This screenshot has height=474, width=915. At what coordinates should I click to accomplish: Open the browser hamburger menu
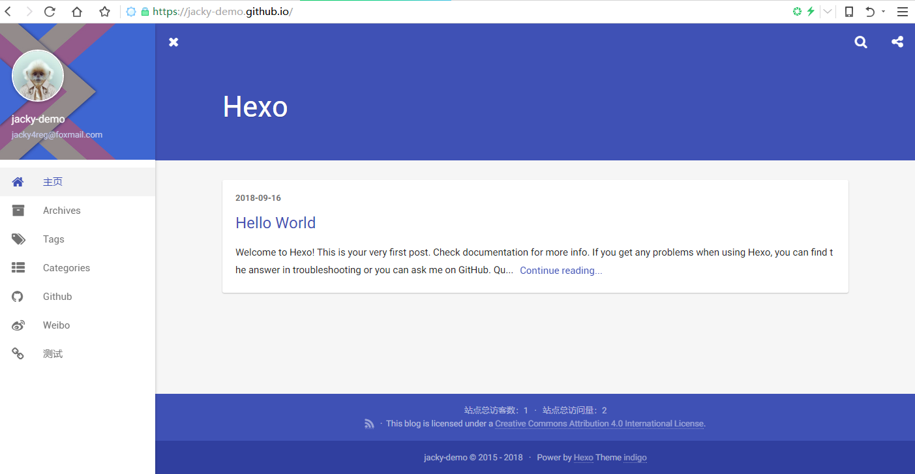tap(902, 12)
